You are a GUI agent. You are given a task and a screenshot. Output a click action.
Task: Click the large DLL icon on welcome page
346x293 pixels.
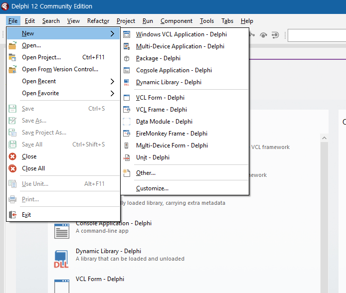click(61, 259)
